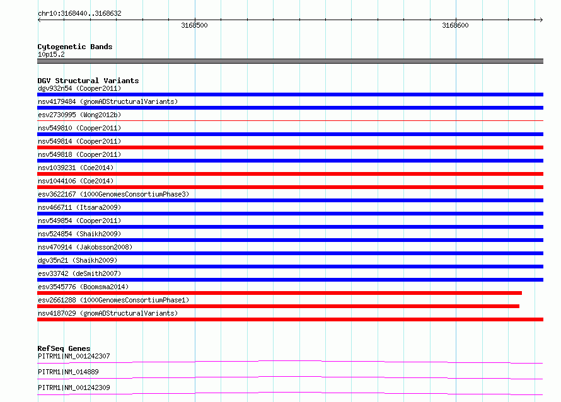Select the DGV Structural Variants track title
Image resolution: width=561 pixels, height=402 pixels.
88,81
